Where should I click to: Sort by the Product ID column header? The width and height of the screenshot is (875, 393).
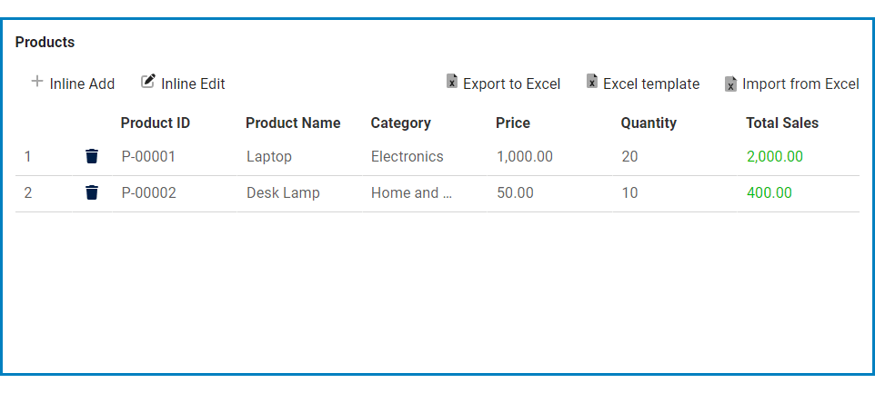click(x=156, y=123)
